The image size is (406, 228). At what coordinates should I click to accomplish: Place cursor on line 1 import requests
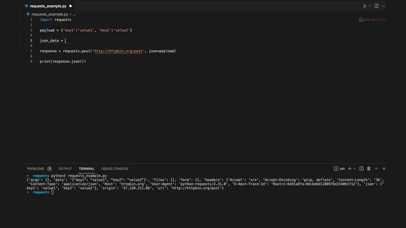pos(55,20)
